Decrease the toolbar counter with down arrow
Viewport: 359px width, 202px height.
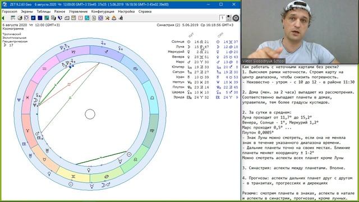click(228, 20)
